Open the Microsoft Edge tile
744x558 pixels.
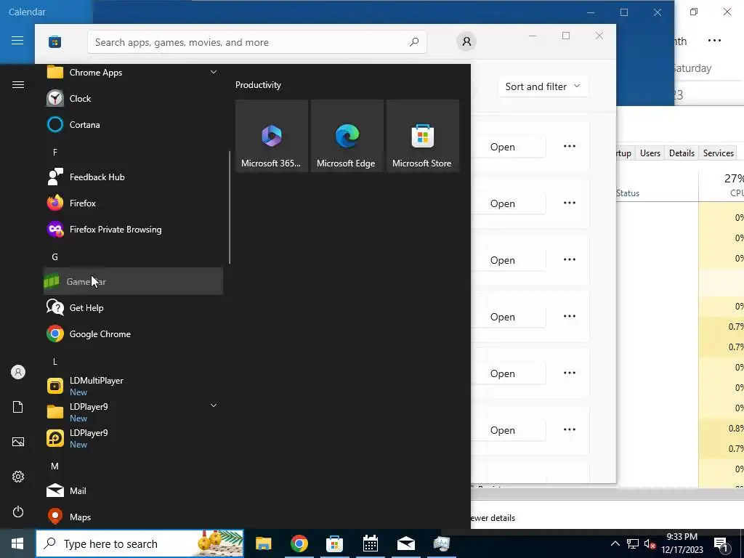(347, 136)
